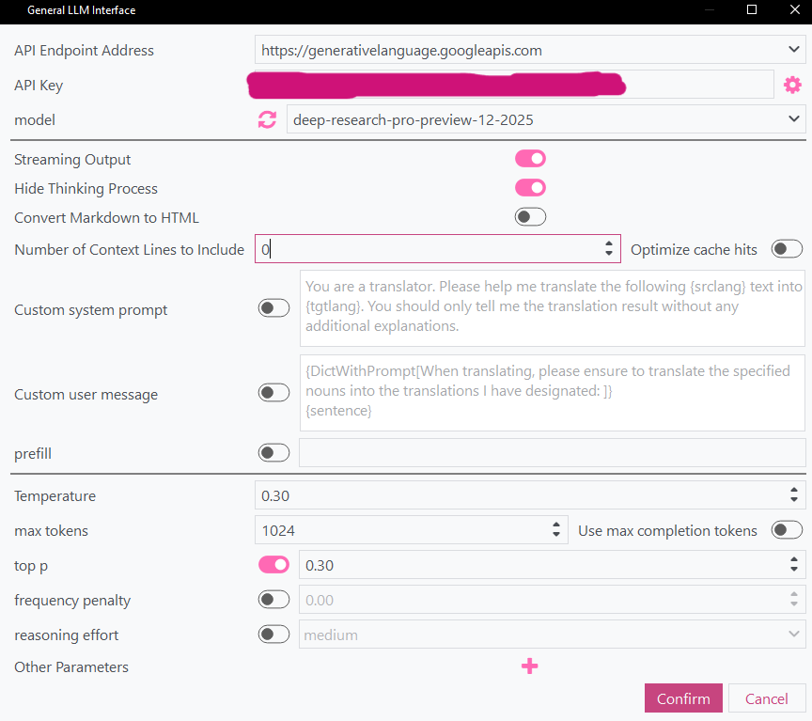Open reasoning effort medium dropdown
812x721 pixels.
[793, 634]
